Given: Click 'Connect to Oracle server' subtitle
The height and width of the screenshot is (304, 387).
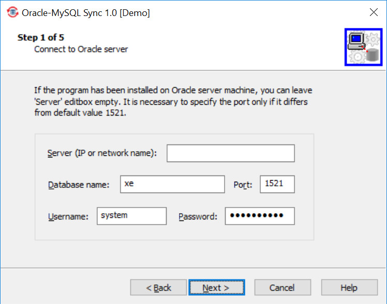Looking at the screenshot, I should click(81, 49).
